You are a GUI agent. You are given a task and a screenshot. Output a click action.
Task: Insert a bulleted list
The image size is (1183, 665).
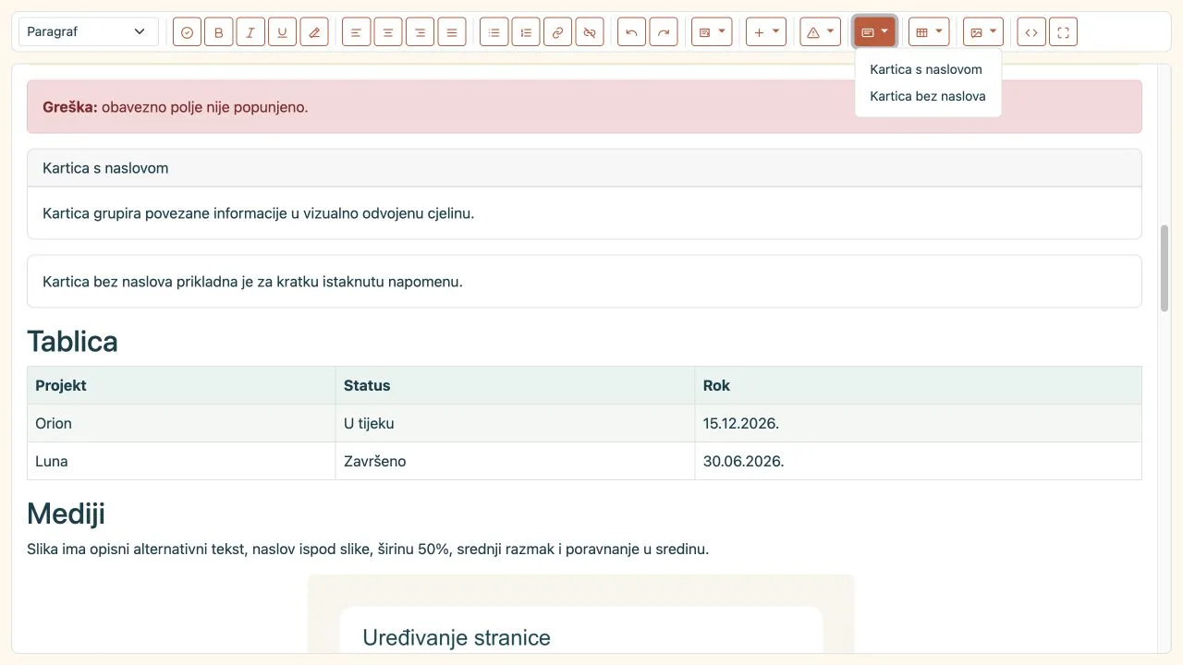coord(494,32)
